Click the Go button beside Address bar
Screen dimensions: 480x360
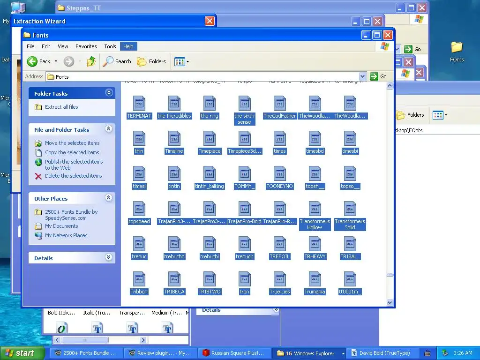pos(378,76)
